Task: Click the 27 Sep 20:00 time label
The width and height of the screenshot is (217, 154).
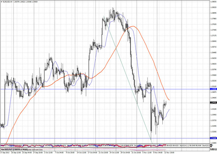Action: 38,153
